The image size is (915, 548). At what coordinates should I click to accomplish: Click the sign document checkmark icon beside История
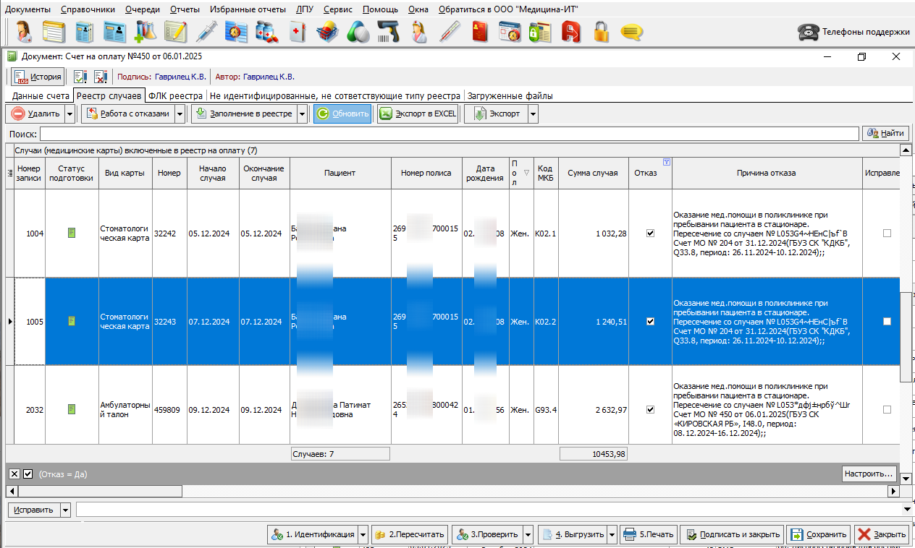(x=80, y=76)
